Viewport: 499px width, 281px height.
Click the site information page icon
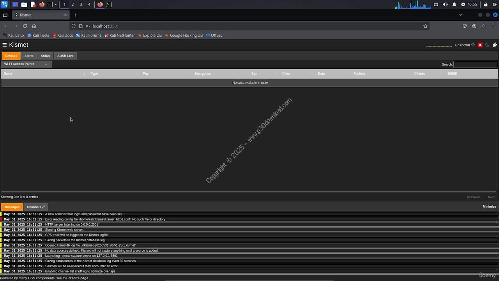pos(81,26)
